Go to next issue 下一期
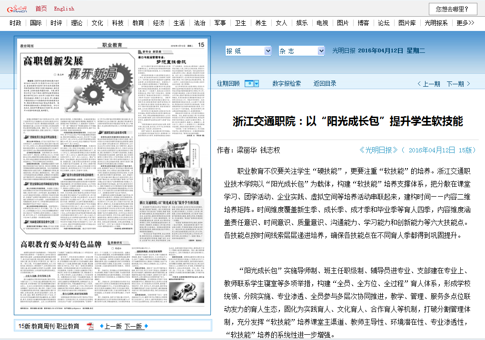Image resolution: width=485 pixels, height=340 pixels. [458, 84]
